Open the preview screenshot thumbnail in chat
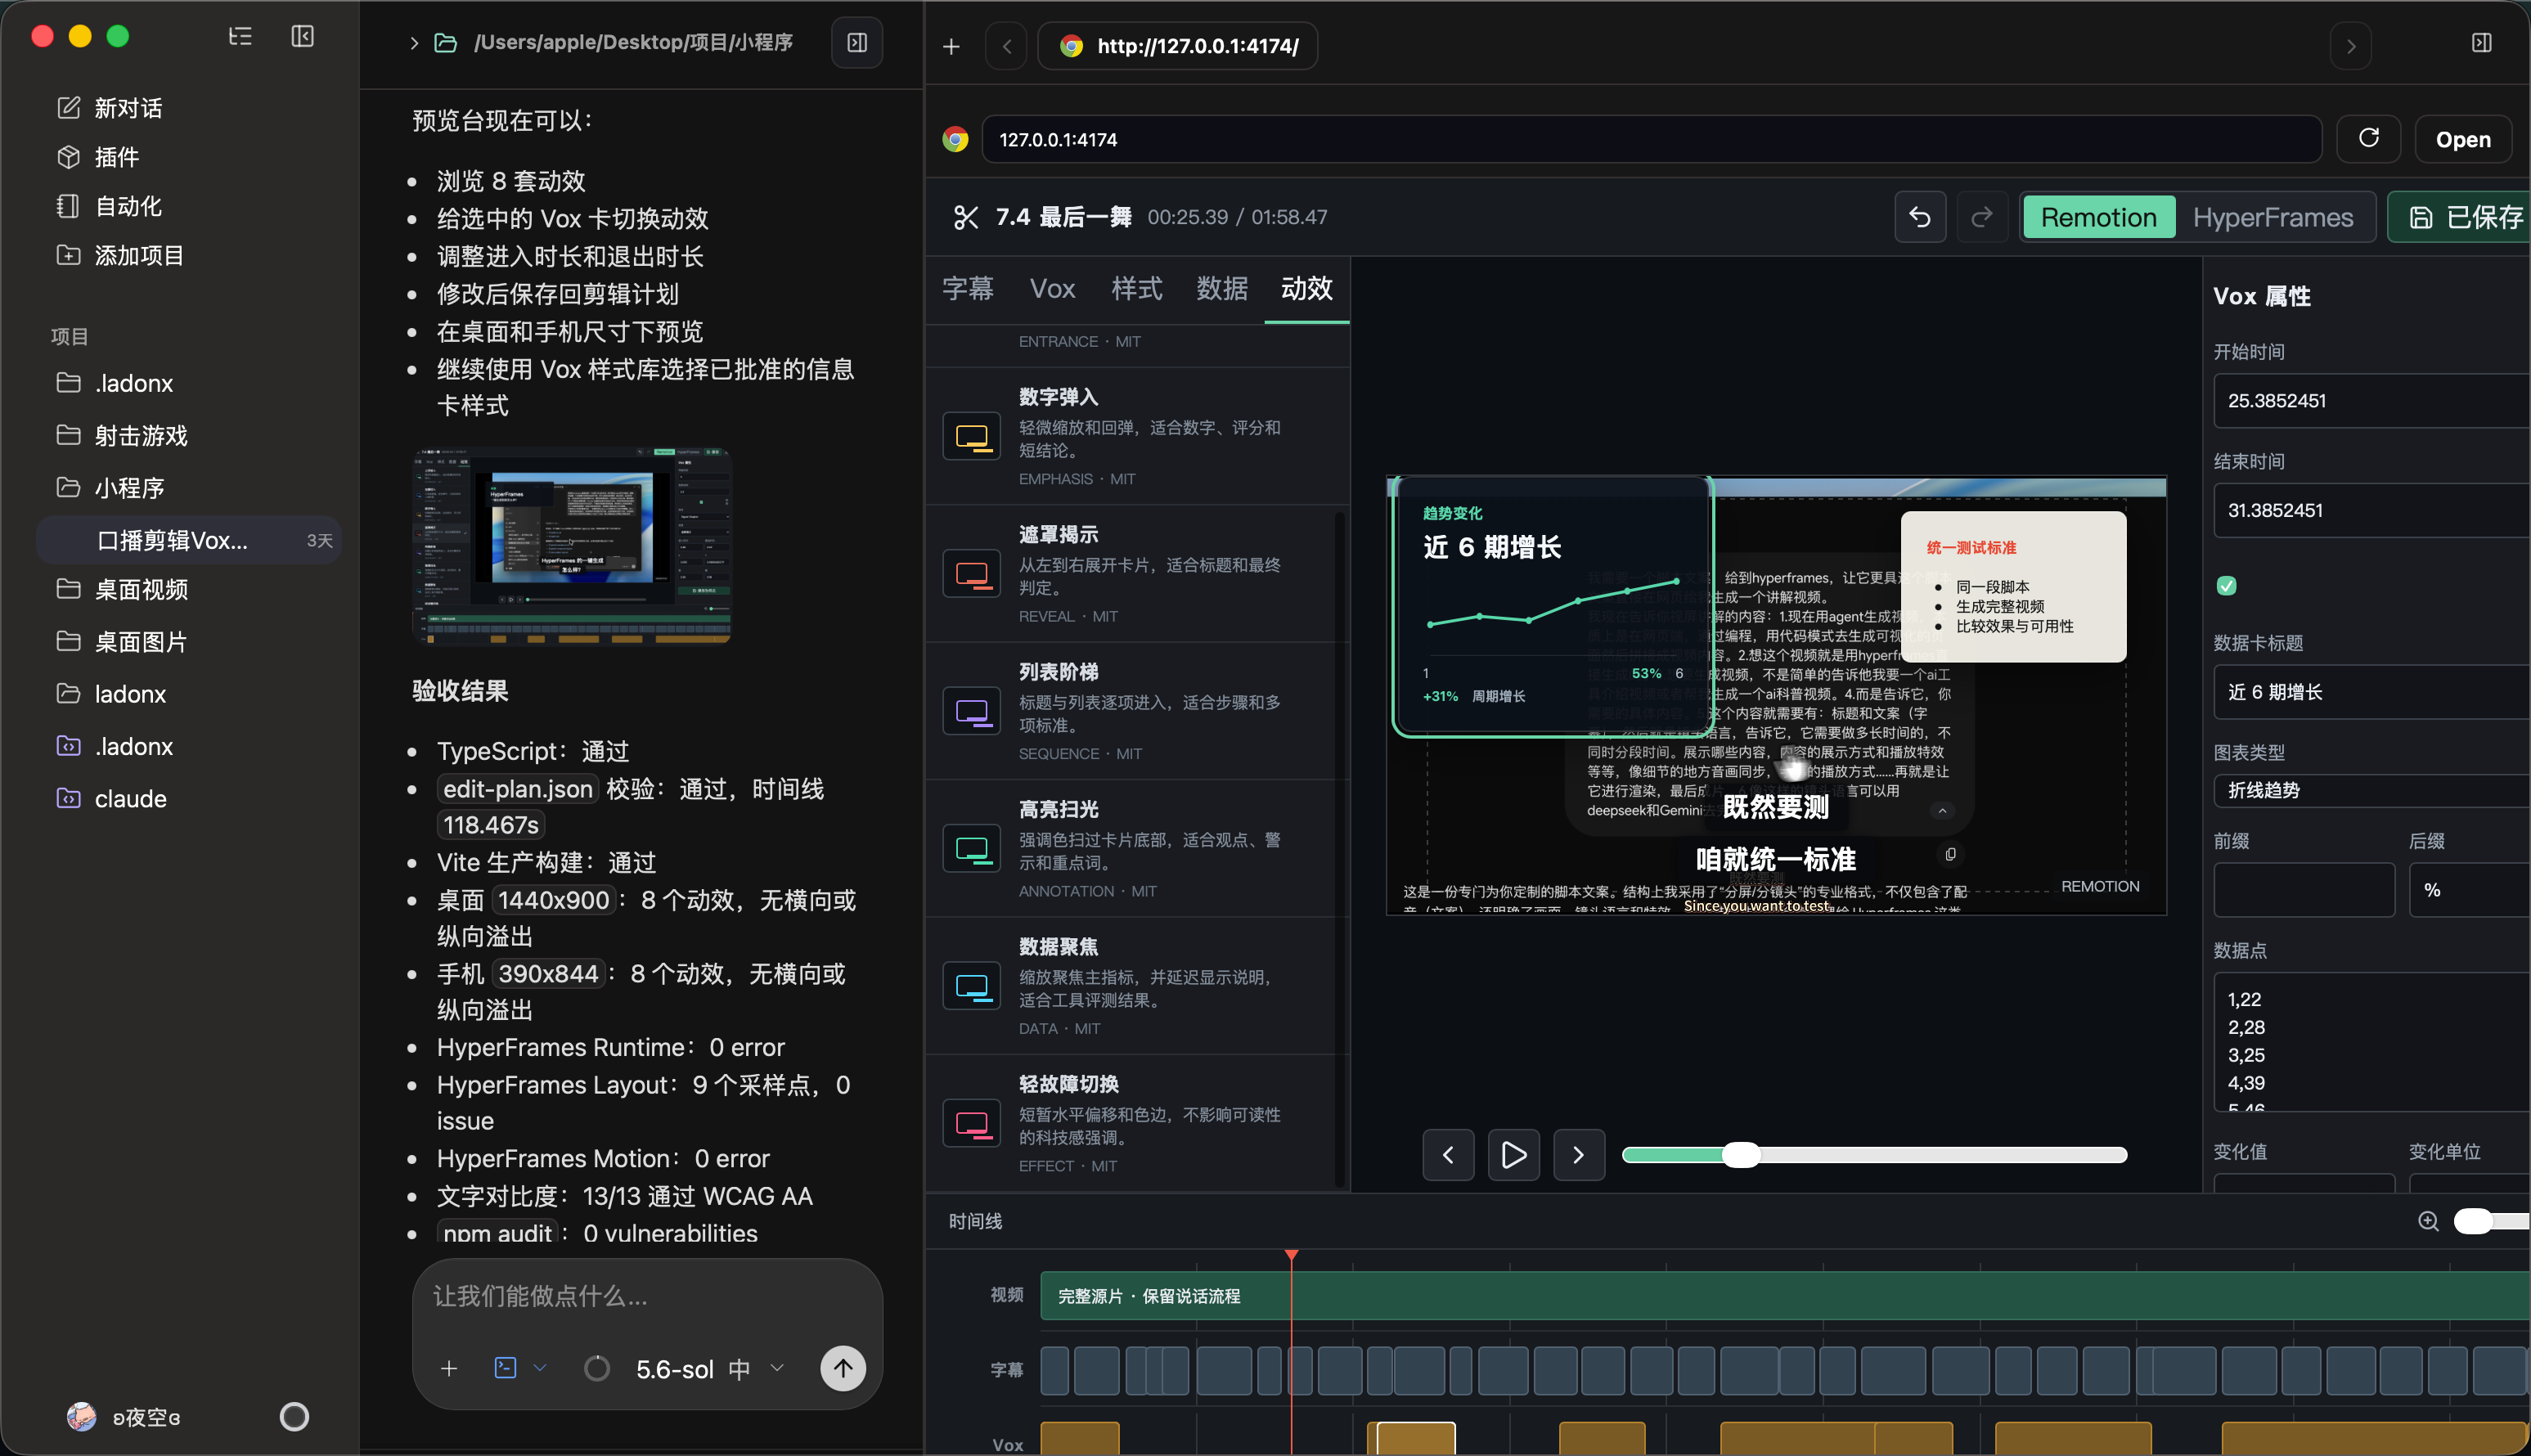The height and width of the screenshot is (1456, 2531). pos(572,546)
